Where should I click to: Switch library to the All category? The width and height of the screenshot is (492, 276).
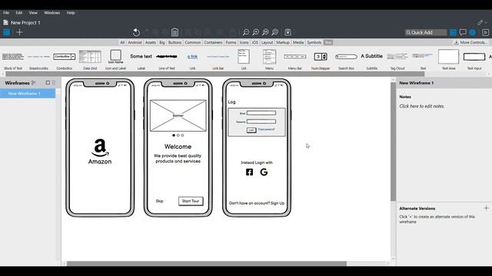(x=122, y=42)
